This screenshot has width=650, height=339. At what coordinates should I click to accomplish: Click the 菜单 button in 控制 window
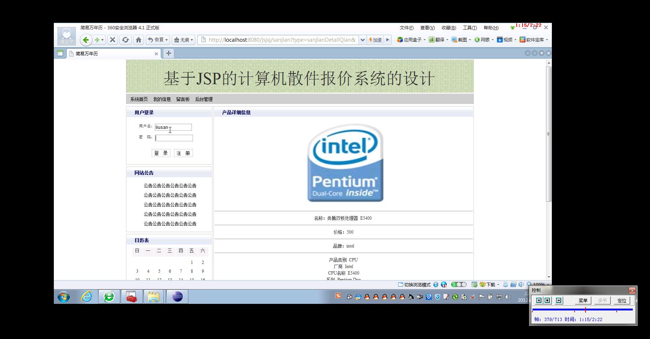coord(583,301)
